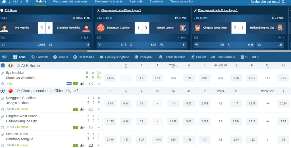Show the +15 extra markets for Dongguan match
This screenshot has height=148, width=291.
point(91,109)
